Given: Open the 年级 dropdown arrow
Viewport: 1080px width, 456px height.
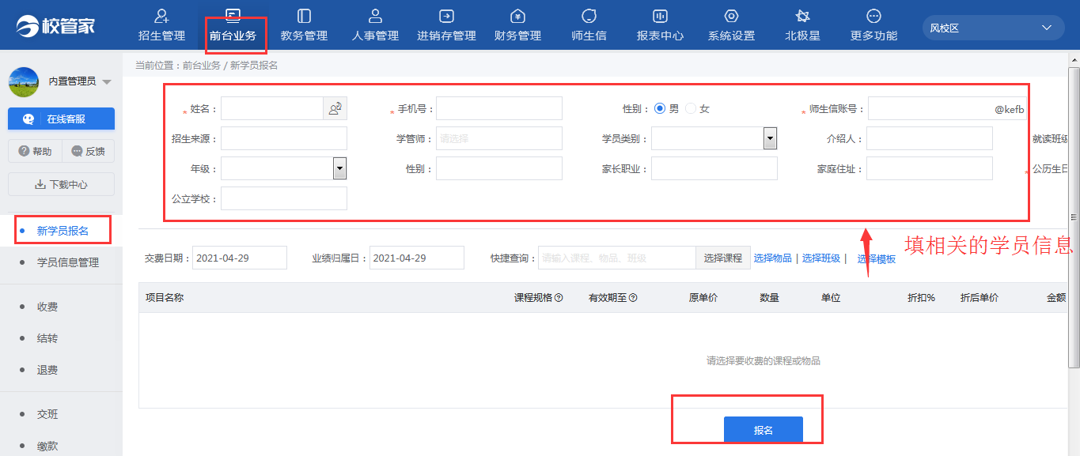Looking at the screenshot, I should [x=339, y=168].
